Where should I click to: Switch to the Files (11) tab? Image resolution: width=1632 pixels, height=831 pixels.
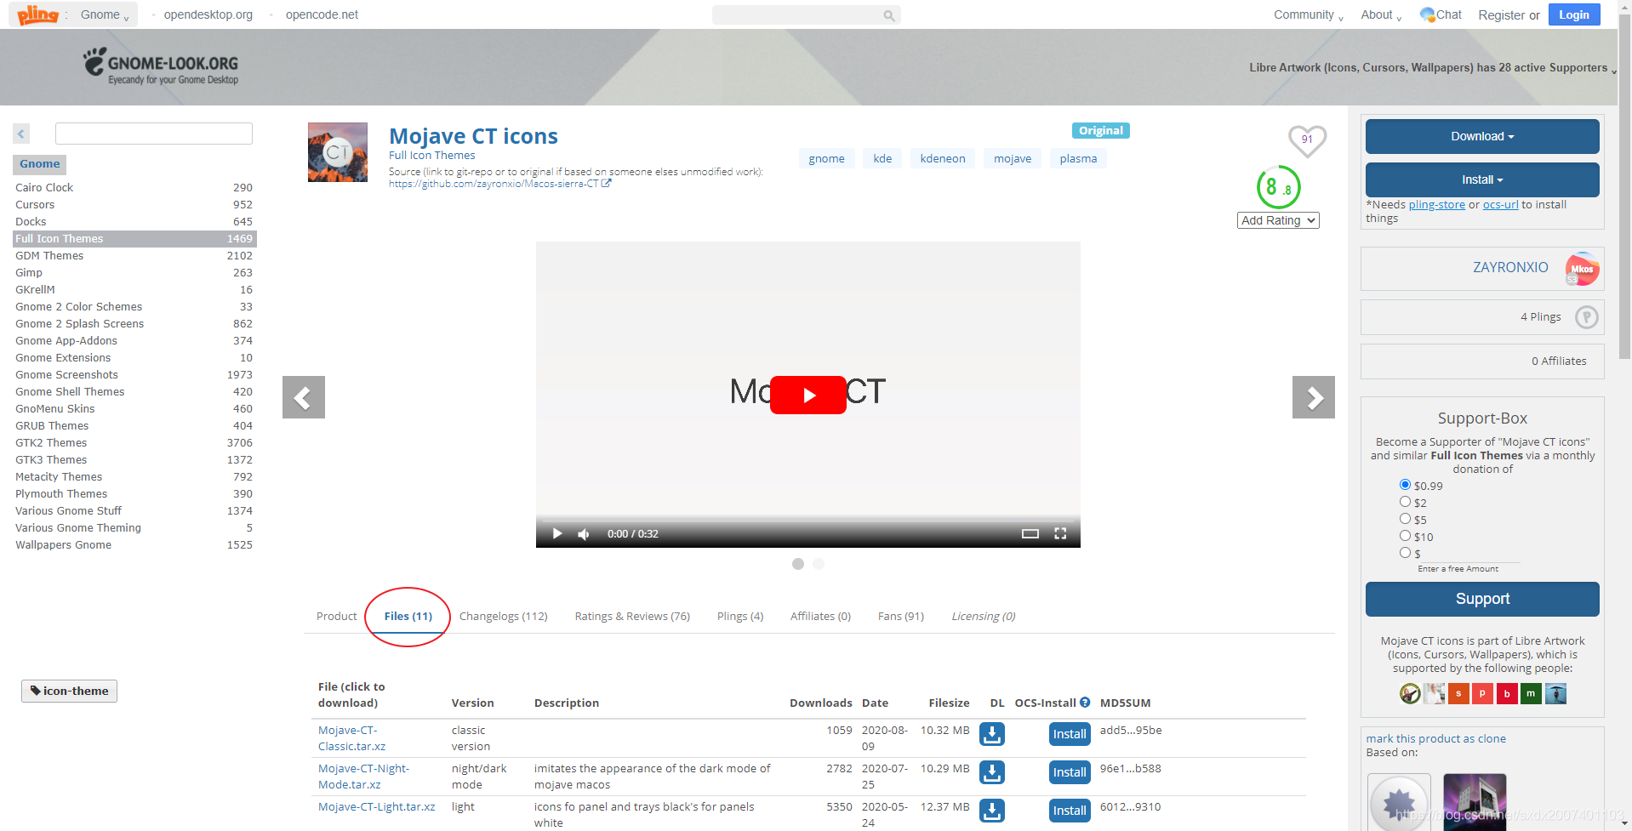[x=408, y=617]
